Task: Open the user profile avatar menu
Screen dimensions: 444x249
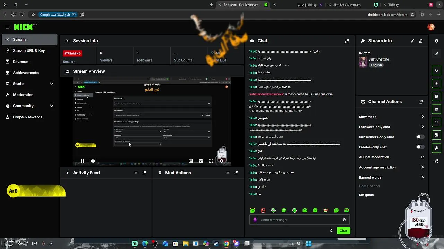Action: click(x=431, y=27)
